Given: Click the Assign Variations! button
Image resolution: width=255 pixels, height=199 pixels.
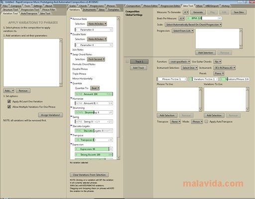Looking at the screenshot, I should tap(50, 115).
